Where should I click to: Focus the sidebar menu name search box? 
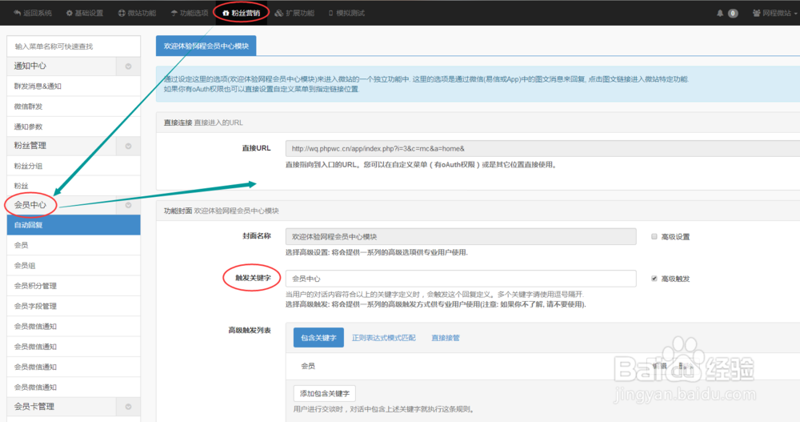click(x=74, y=46)
